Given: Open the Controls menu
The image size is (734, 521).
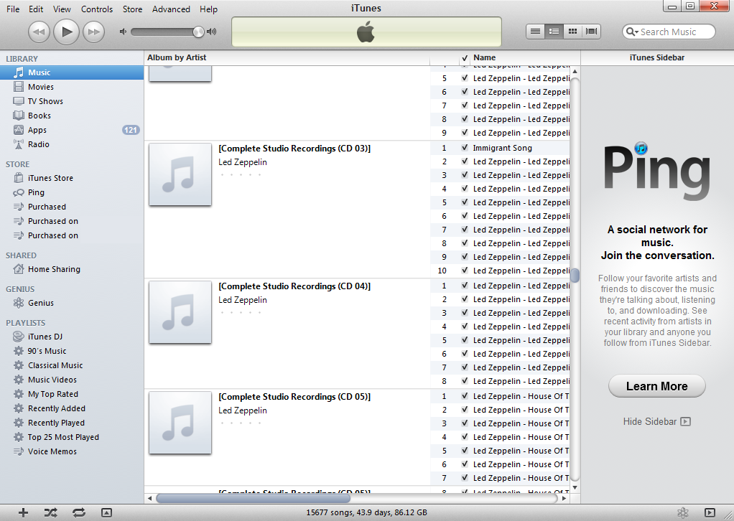Looking at the screenshot, I should [x=97, y=9].
